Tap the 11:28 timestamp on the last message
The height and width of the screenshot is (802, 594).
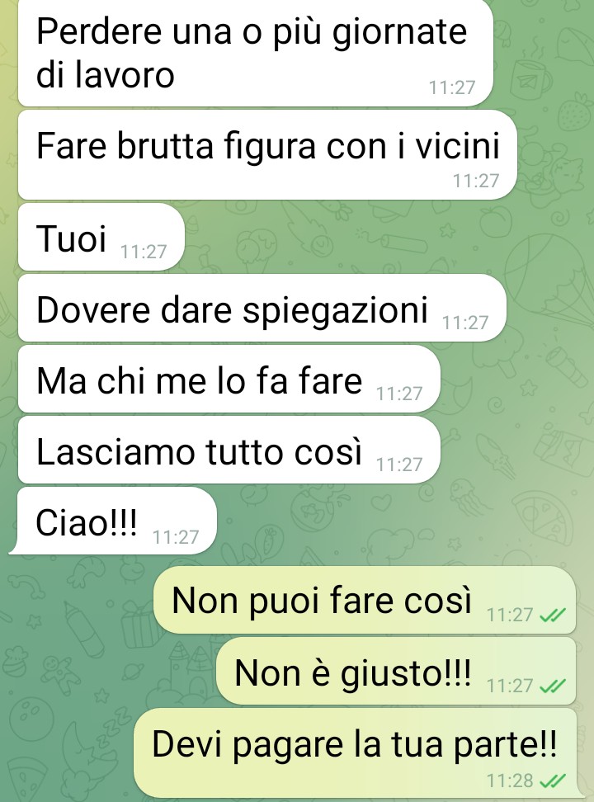510,781
